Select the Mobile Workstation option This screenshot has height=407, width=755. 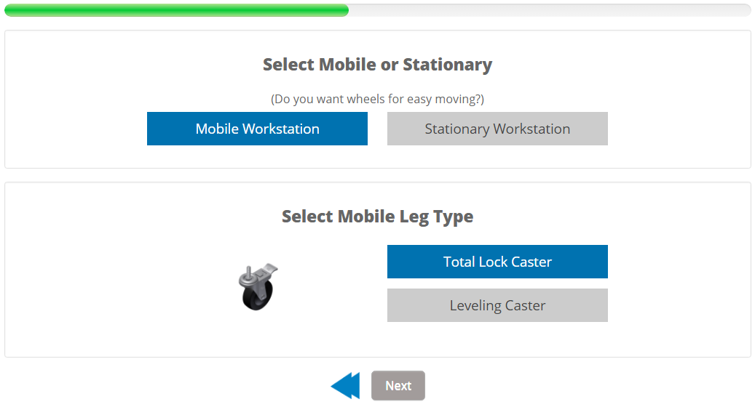257,129
